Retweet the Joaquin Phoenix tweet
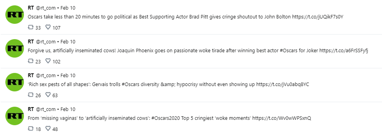 [30, 61]
